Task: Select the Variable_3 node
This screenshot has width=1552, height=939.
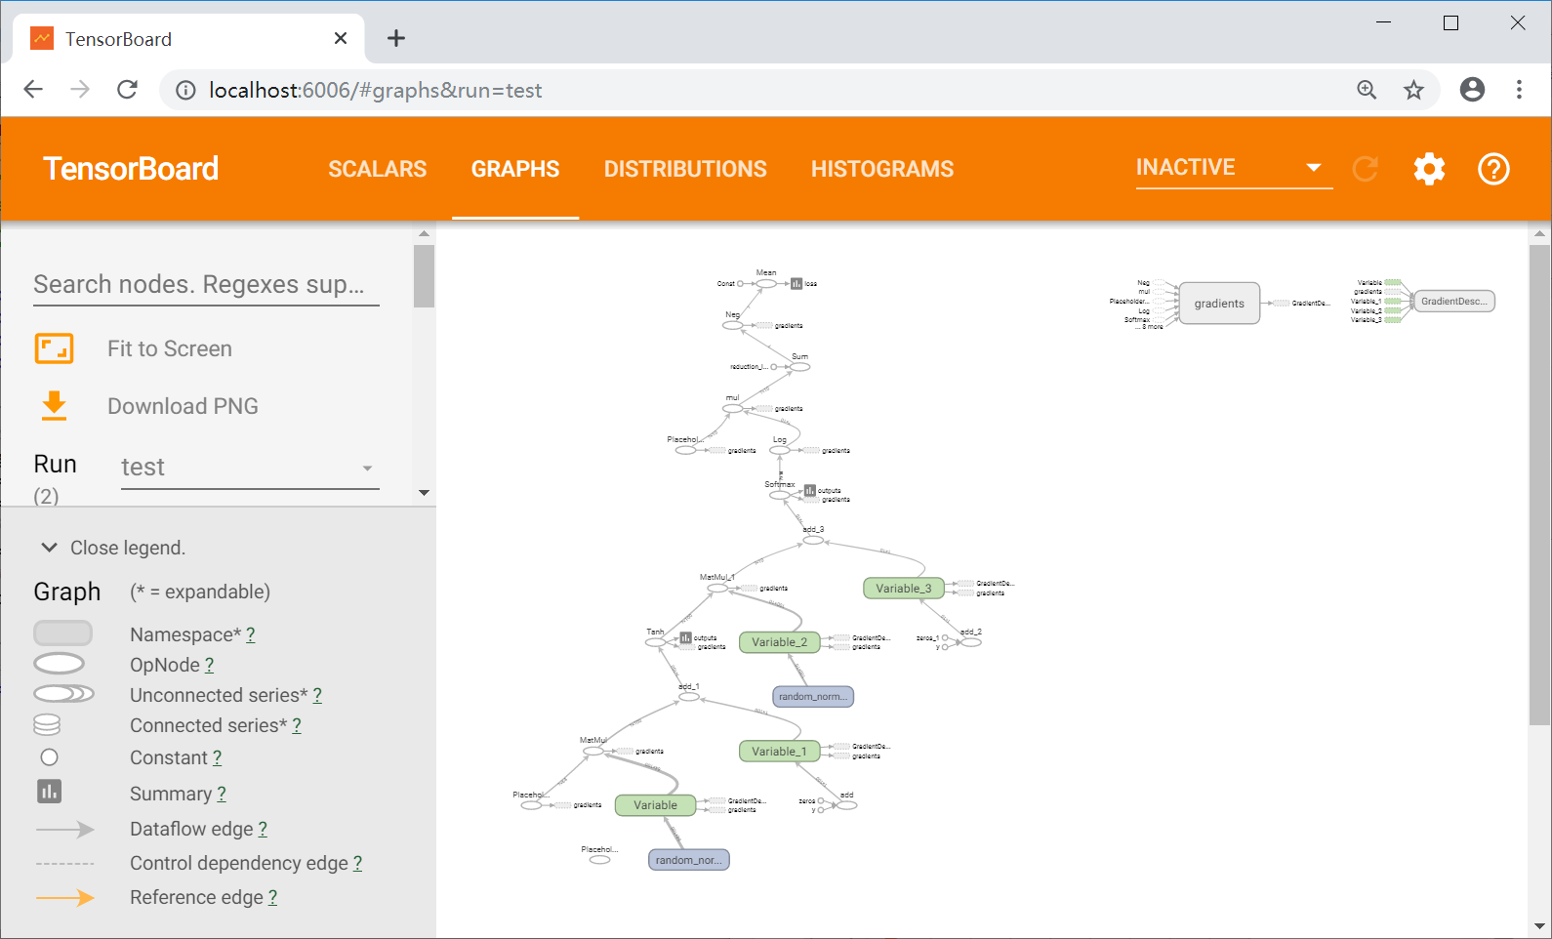Action: [903, 589]
